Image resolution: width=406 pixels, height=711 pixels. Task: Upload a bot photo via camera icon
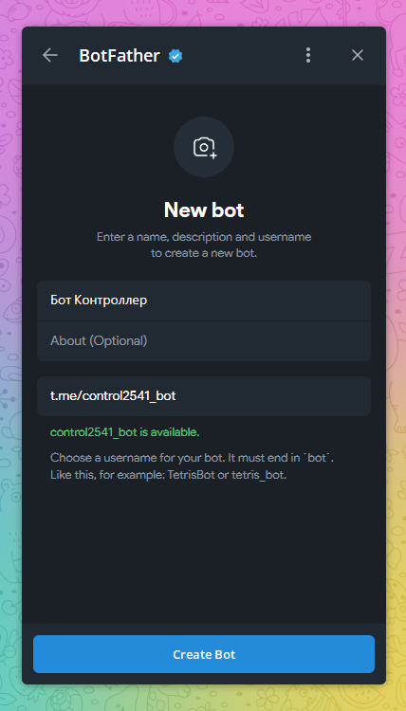click(x=205, y=147)
